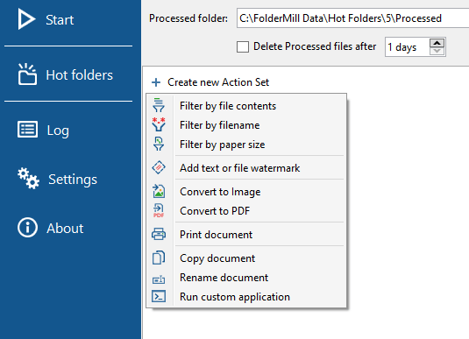Click the Copy document icon
The height and width of the screenshot is (339, 469).
(x=159, y=258)
